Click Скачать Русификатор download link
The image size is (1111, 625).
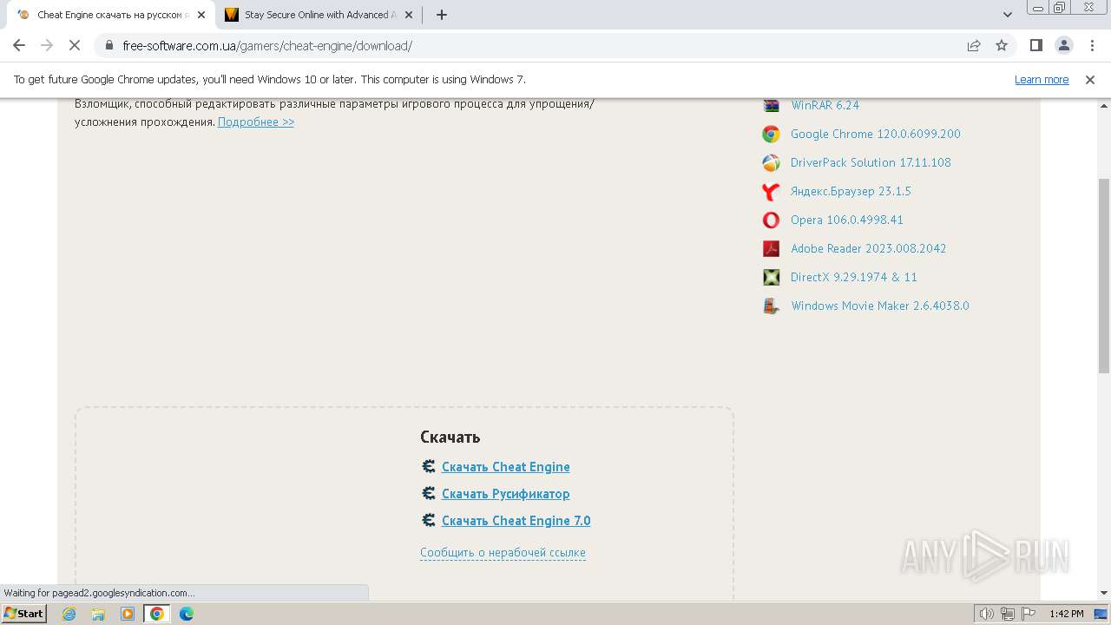coord(506,494)
